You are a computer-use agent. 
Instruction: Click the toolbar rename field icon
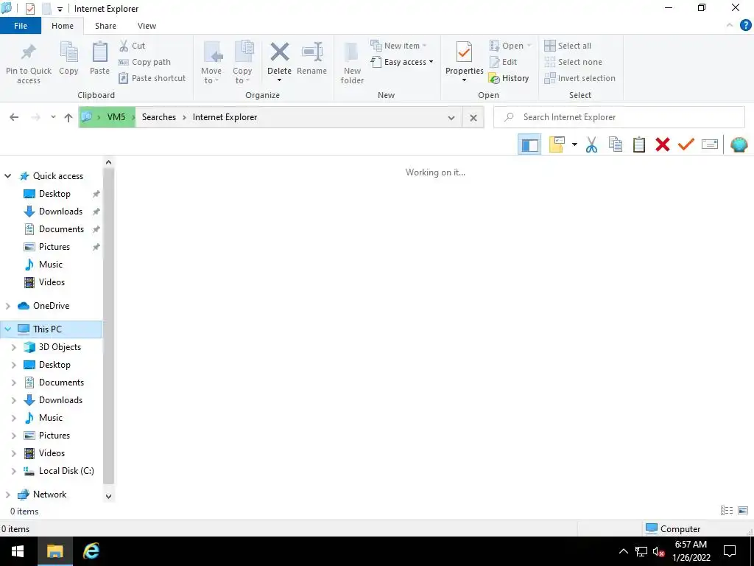(x=710, y=144)
